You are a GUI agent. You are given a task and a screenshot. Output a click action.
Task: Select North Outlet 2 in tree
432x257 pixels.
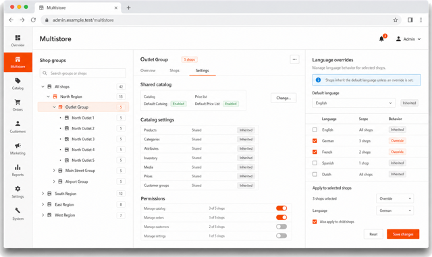point(83,128)
